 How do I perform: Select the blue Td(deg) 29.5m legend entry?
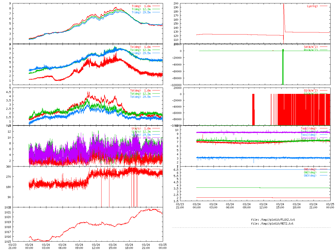tap(140, 97)
